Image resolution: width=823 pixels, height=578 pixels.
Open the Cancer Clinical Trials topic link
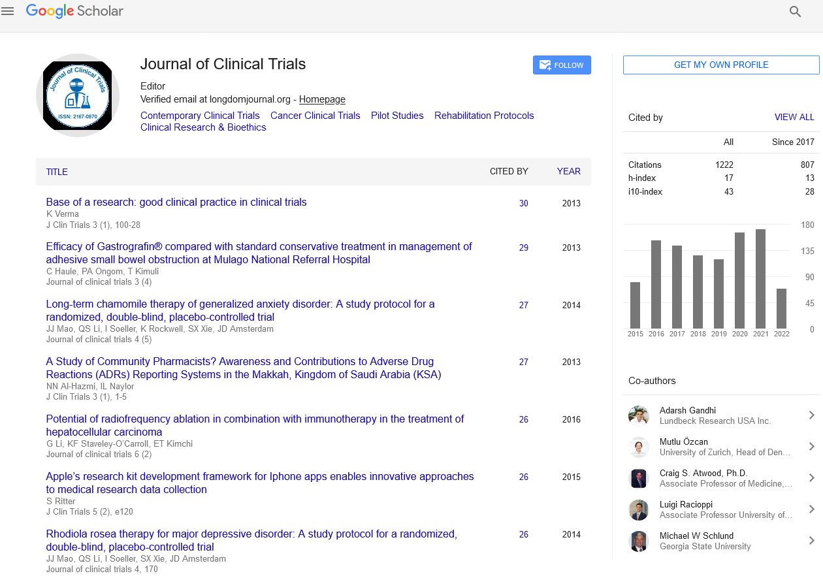coord(315,116)
